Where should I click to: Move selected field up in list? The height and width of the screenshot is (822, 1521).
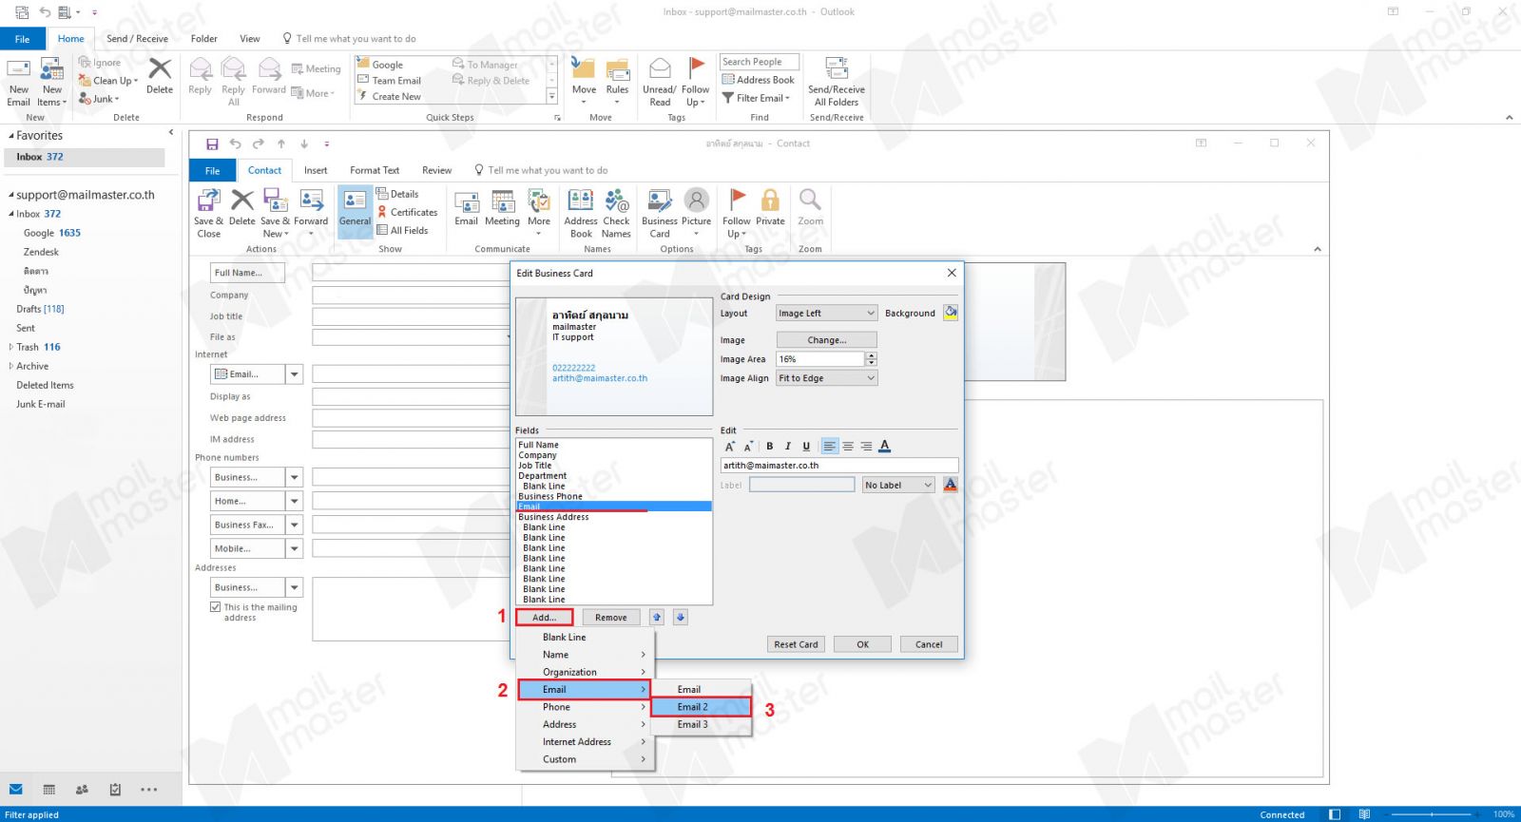click(x=657, y=617)
